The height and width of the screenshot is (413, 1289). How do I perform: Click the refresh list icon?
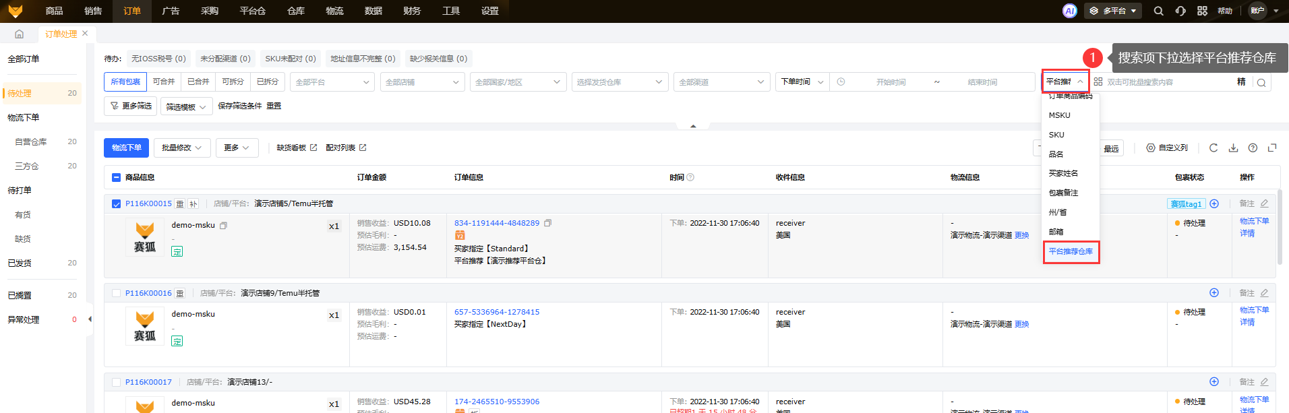pos(1213,148)
